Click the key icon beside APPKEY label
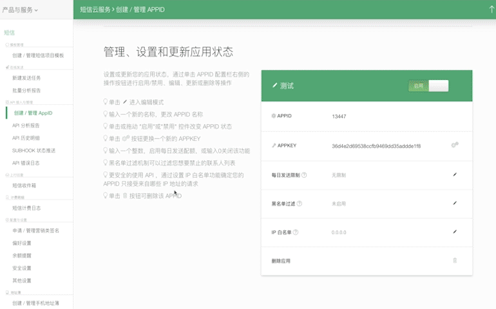 (274, 145)
